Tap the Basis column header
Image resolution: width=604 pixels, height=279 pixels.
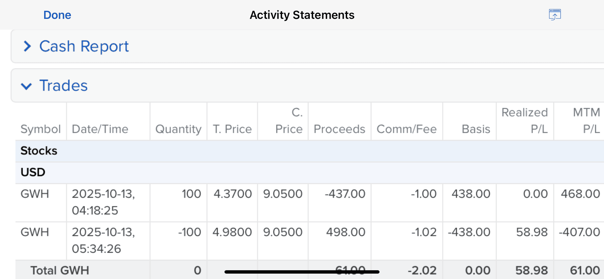tap(476, 129)
